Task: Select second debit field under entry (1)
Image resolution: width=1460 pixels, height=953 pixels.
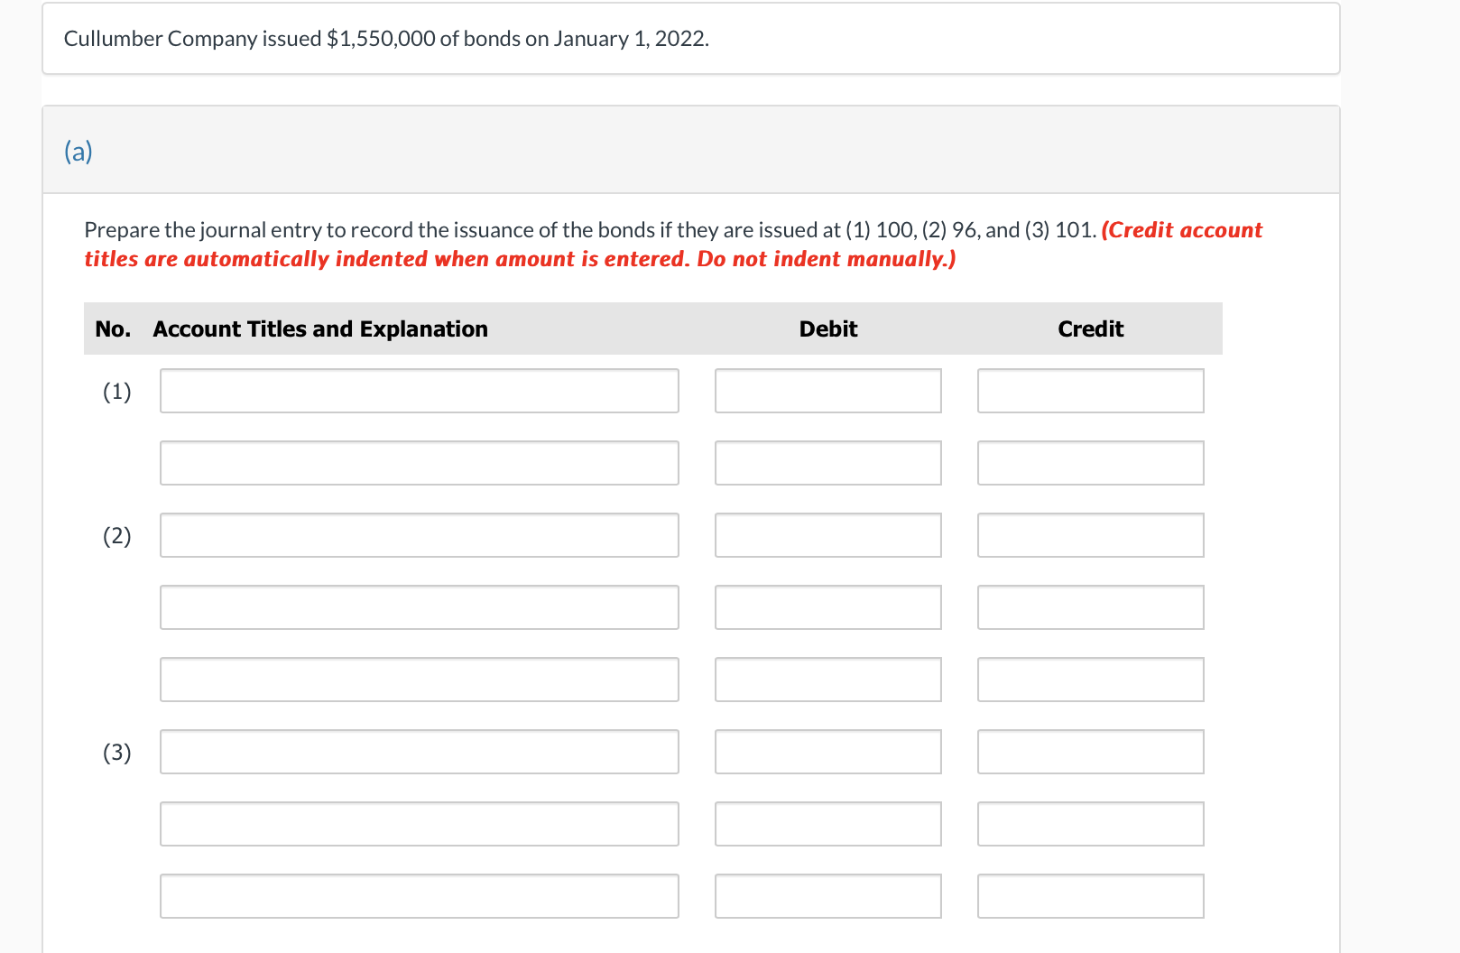Action: tap(828, 463)
